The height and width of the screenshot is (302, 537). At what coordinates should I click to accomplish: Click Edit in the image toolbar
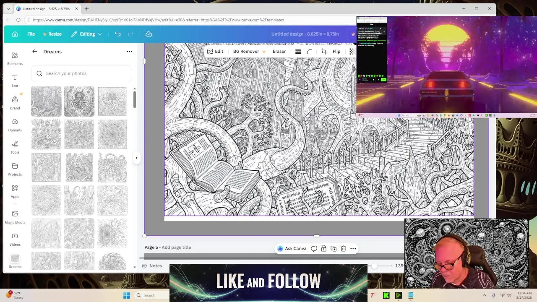click(x=215, y=52)
